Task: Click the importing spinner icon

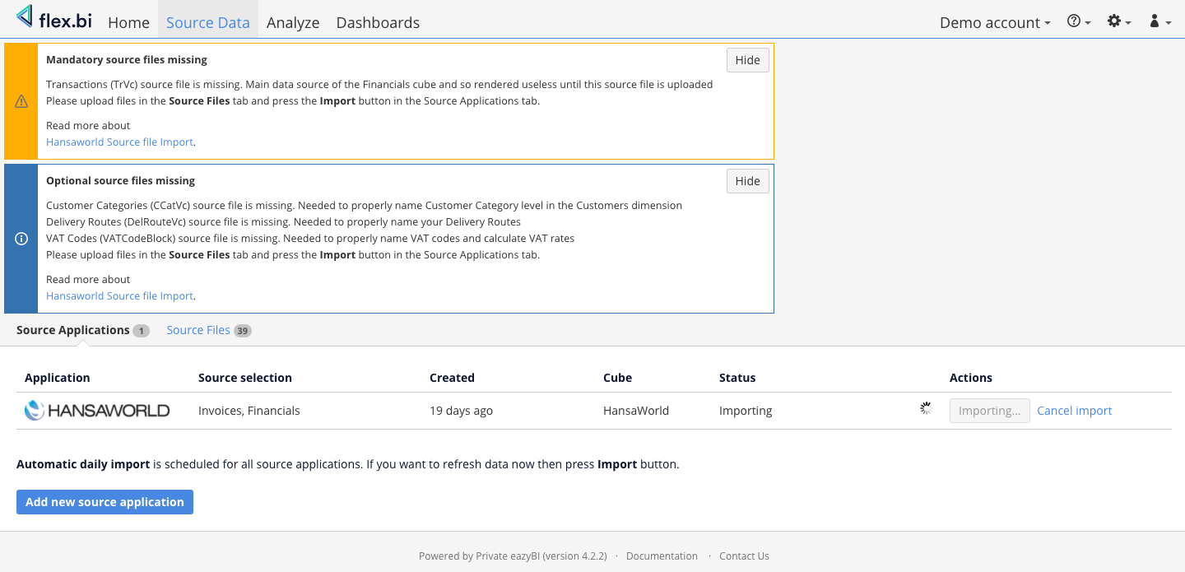Action: pyautogui.click(x=926, y=408)
